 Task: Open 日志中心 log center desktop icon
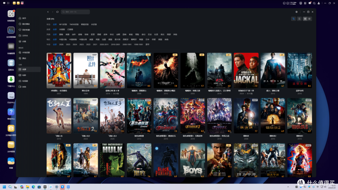click(x=11, y=97)
